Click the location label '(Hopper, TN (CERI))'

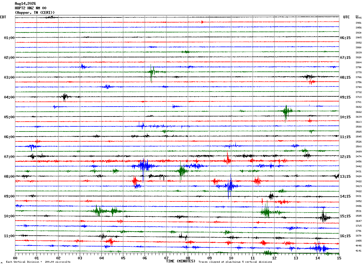coord(35,13)
